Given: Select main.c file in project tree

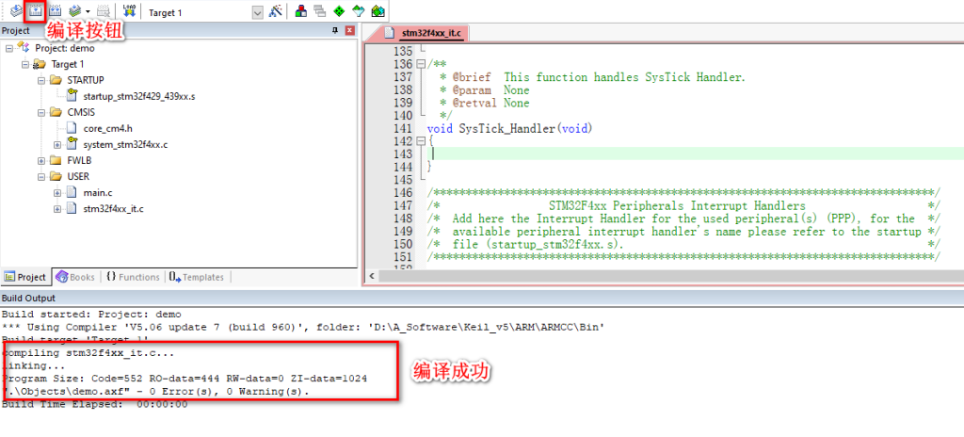Looking at the screenshot, I should [x=98, y=193].
